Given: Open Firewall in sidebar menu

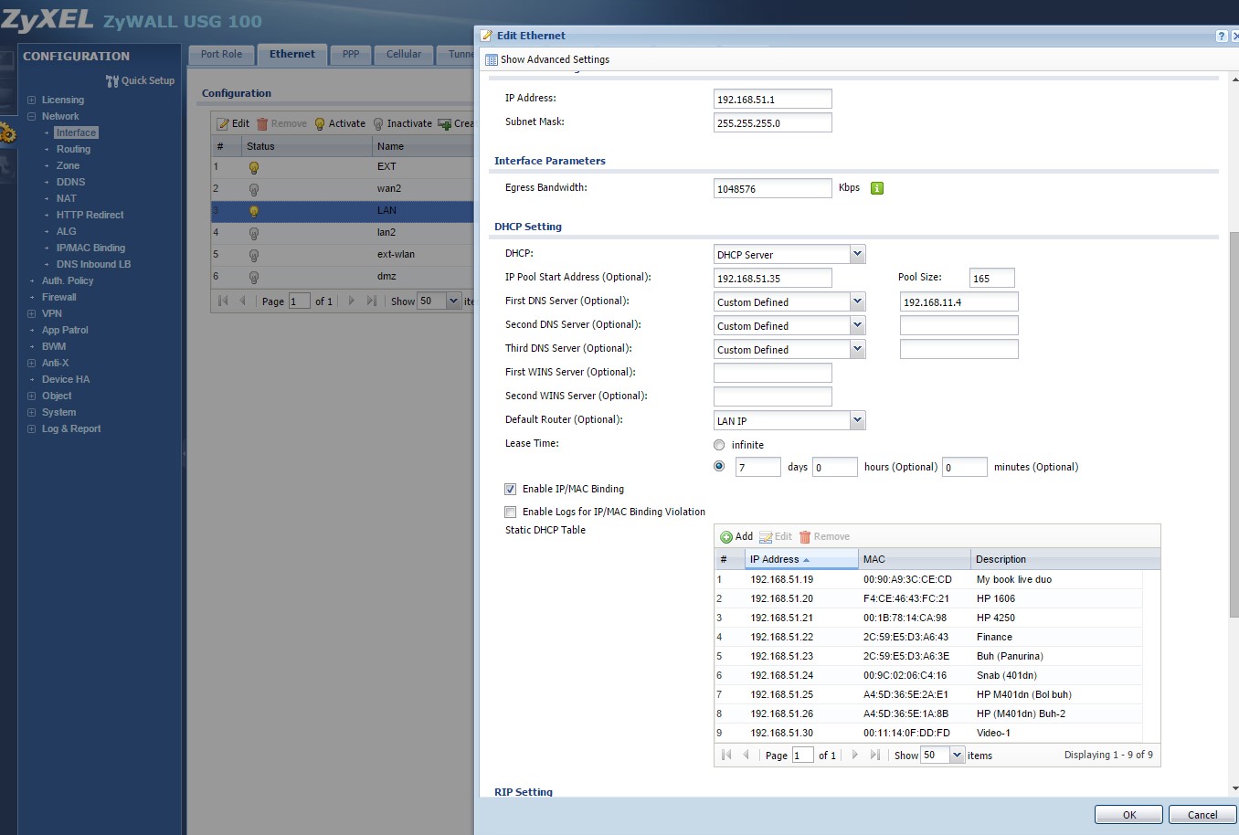Looking at the screenshot, I should pos(59,298).
